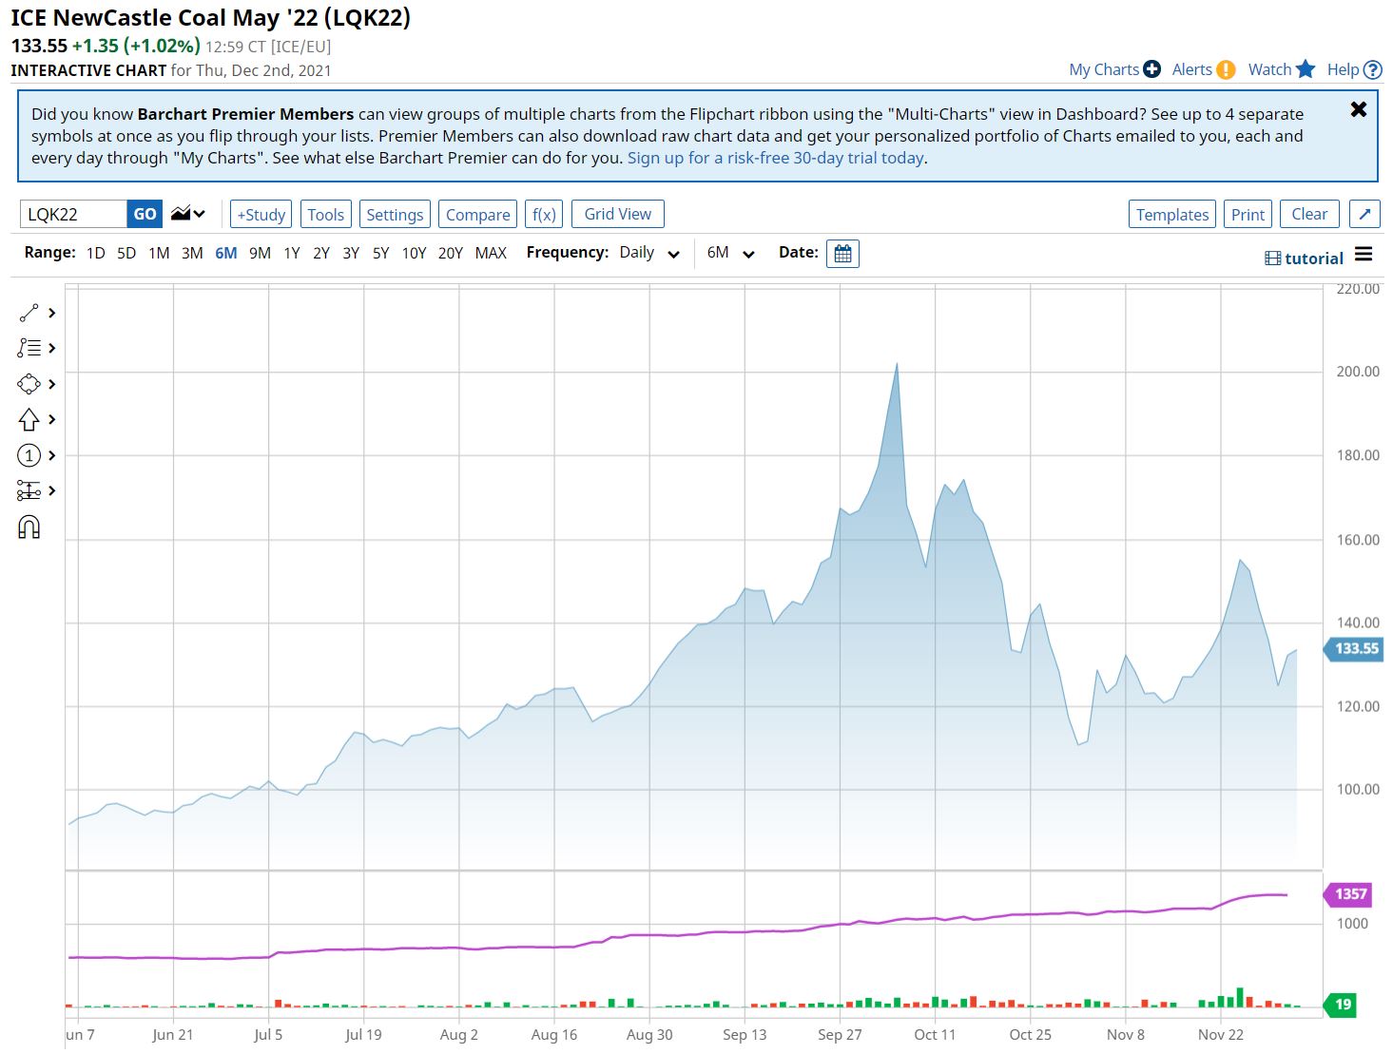This screenshot has height=1054, width=1393.
Task: Open the Tools button
Action: pyautogui.click(x=326, y=214)
